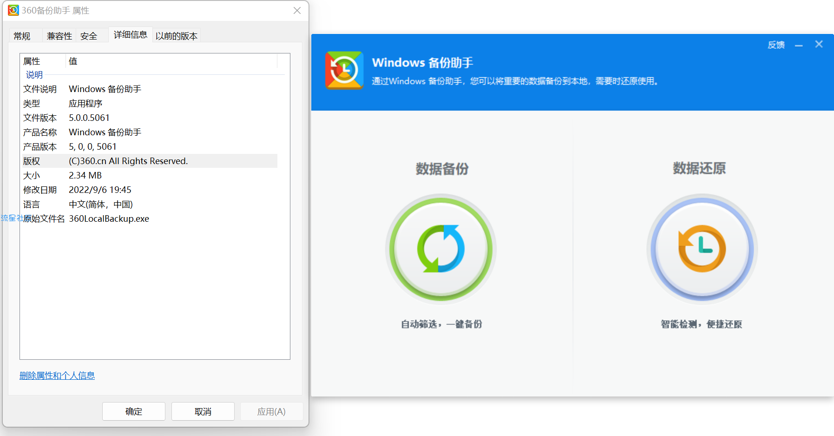Switch to the 兼容性 tab
The height and width of the screenshot is (436, 834).
59,36
